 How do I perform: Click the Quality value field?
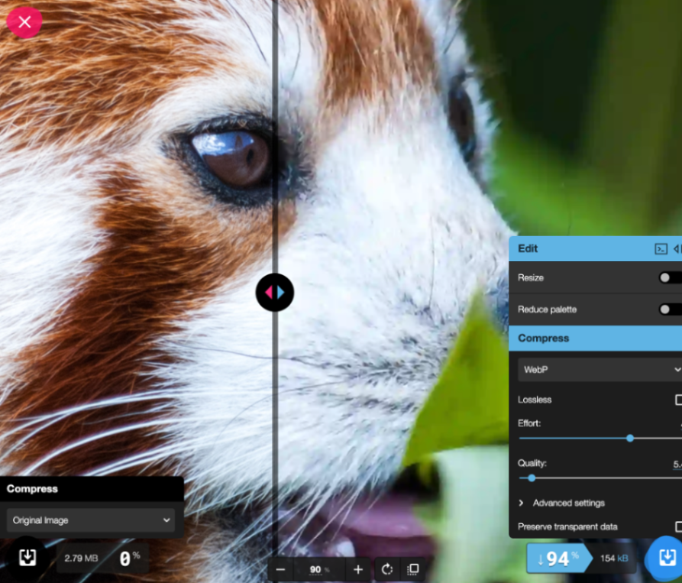(x=677, y=465)
